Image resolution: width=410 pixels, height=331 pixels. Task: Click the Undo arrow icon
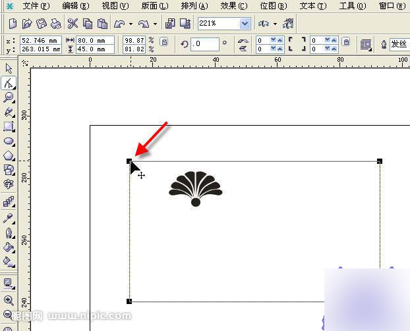coord(119,24)
